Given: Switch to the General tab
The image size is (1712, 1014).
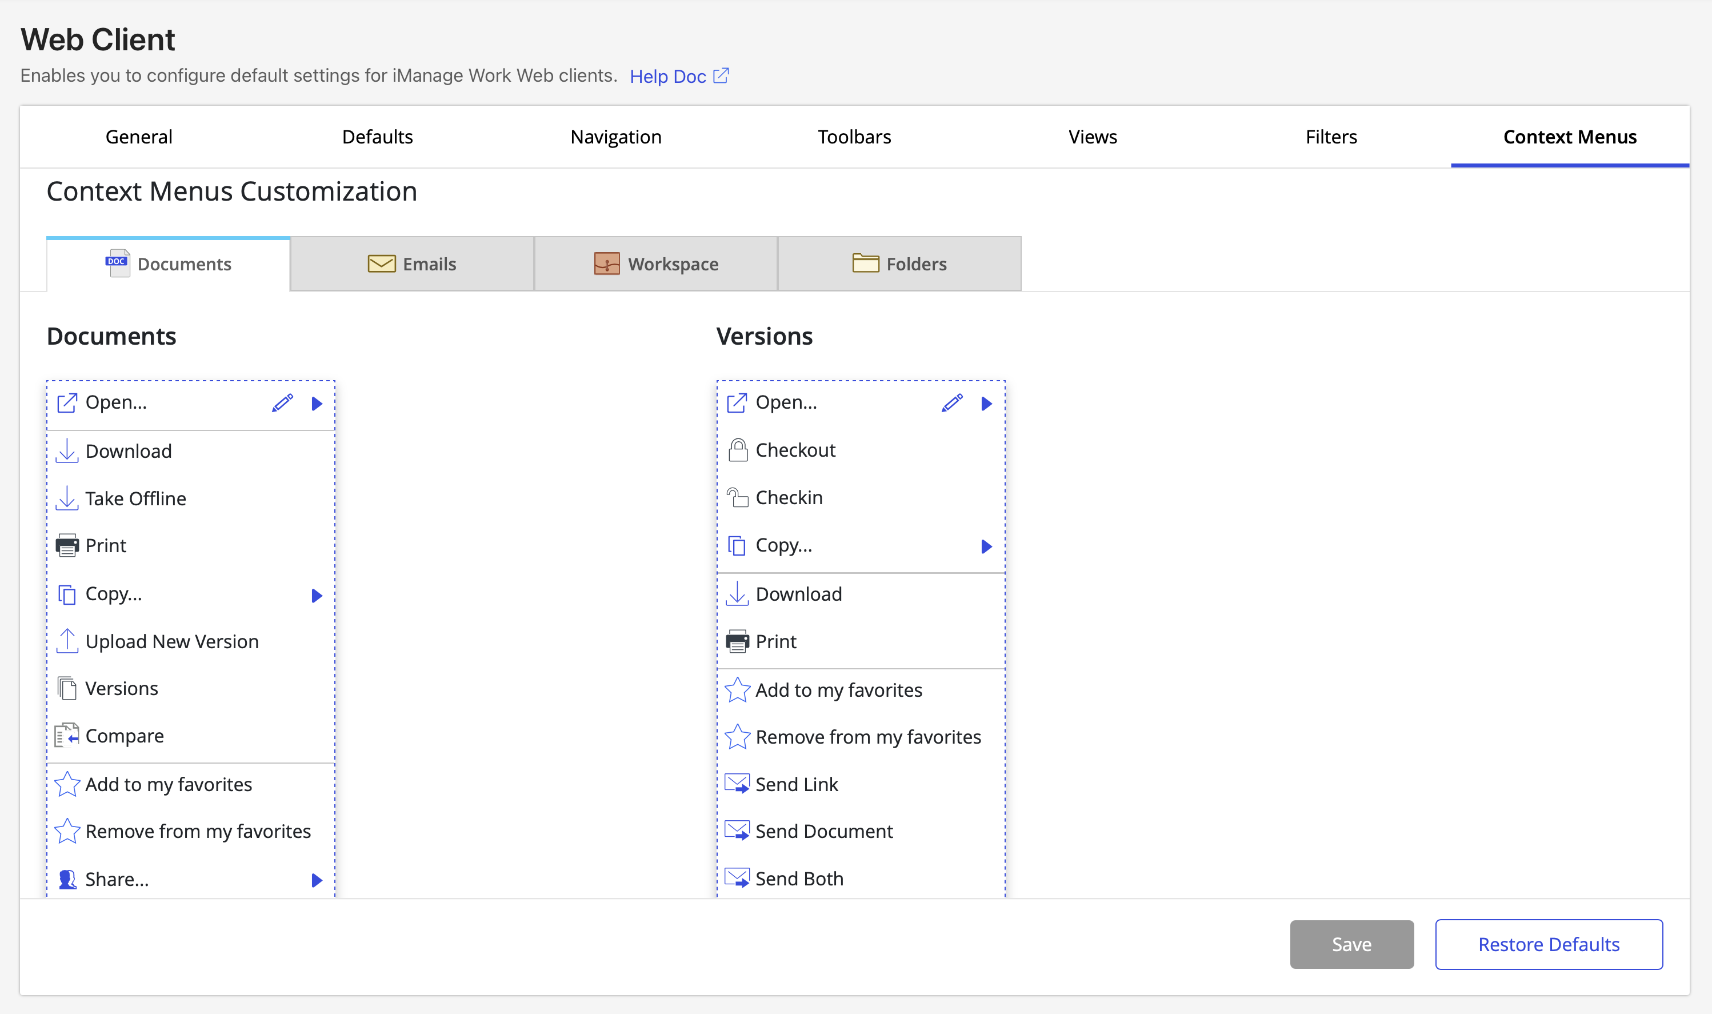Looking at the screenshot, I should (139, 137).
